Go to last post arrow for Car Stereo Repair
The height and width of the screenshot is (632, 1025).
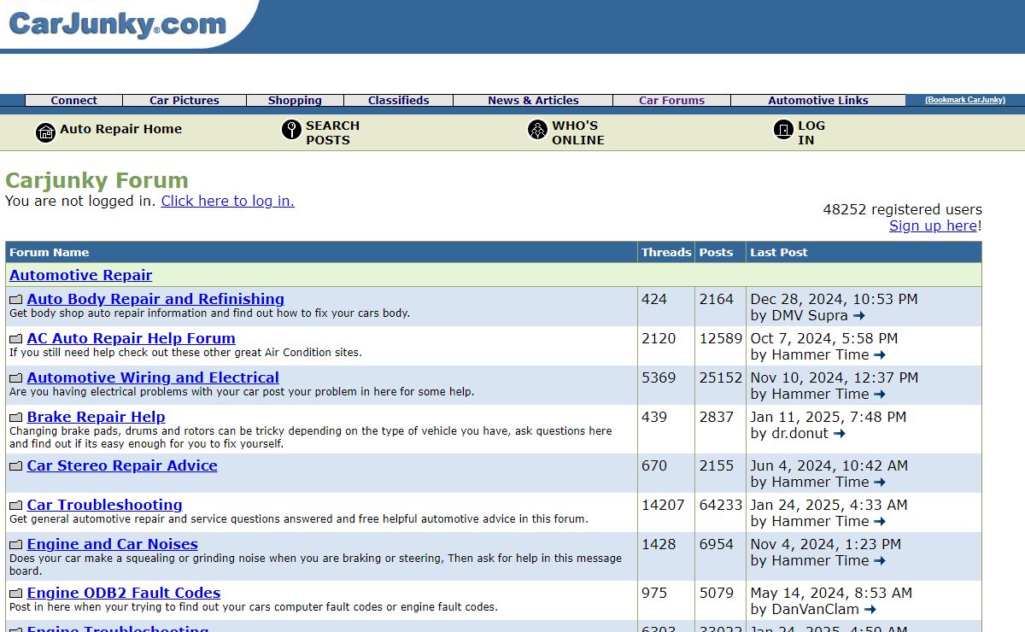[x=880, y=483]
